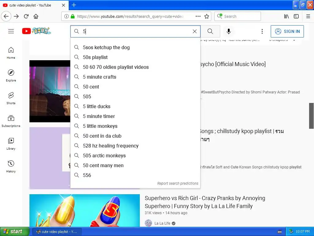Click the green padlock security icon
Screen dimensions: 314x236
tap(72, 16)
